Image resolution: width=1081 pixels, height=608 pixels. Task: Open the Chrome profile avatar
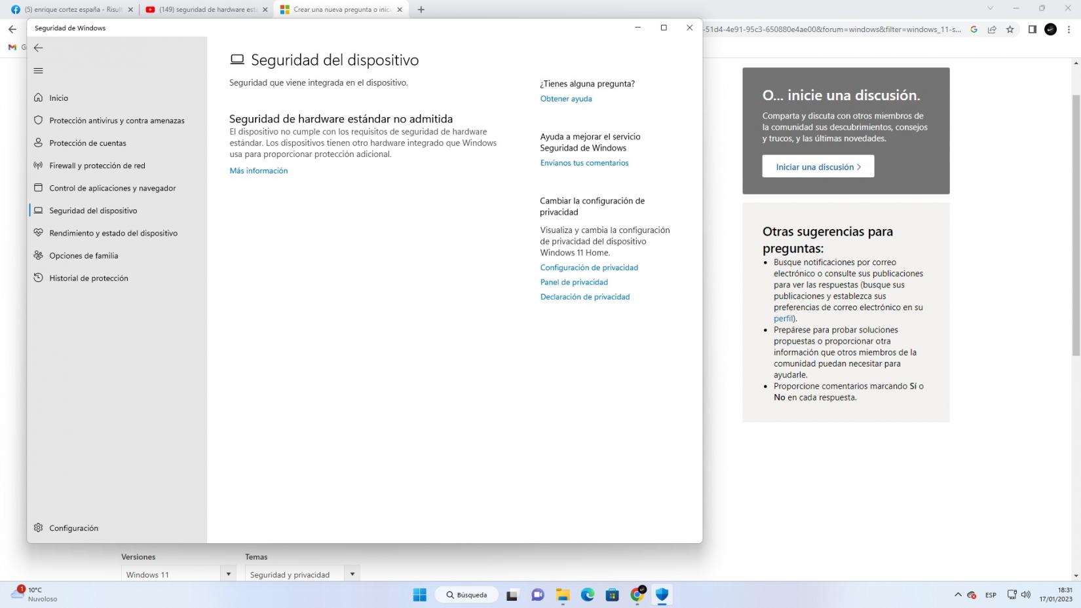(1050, 29)
